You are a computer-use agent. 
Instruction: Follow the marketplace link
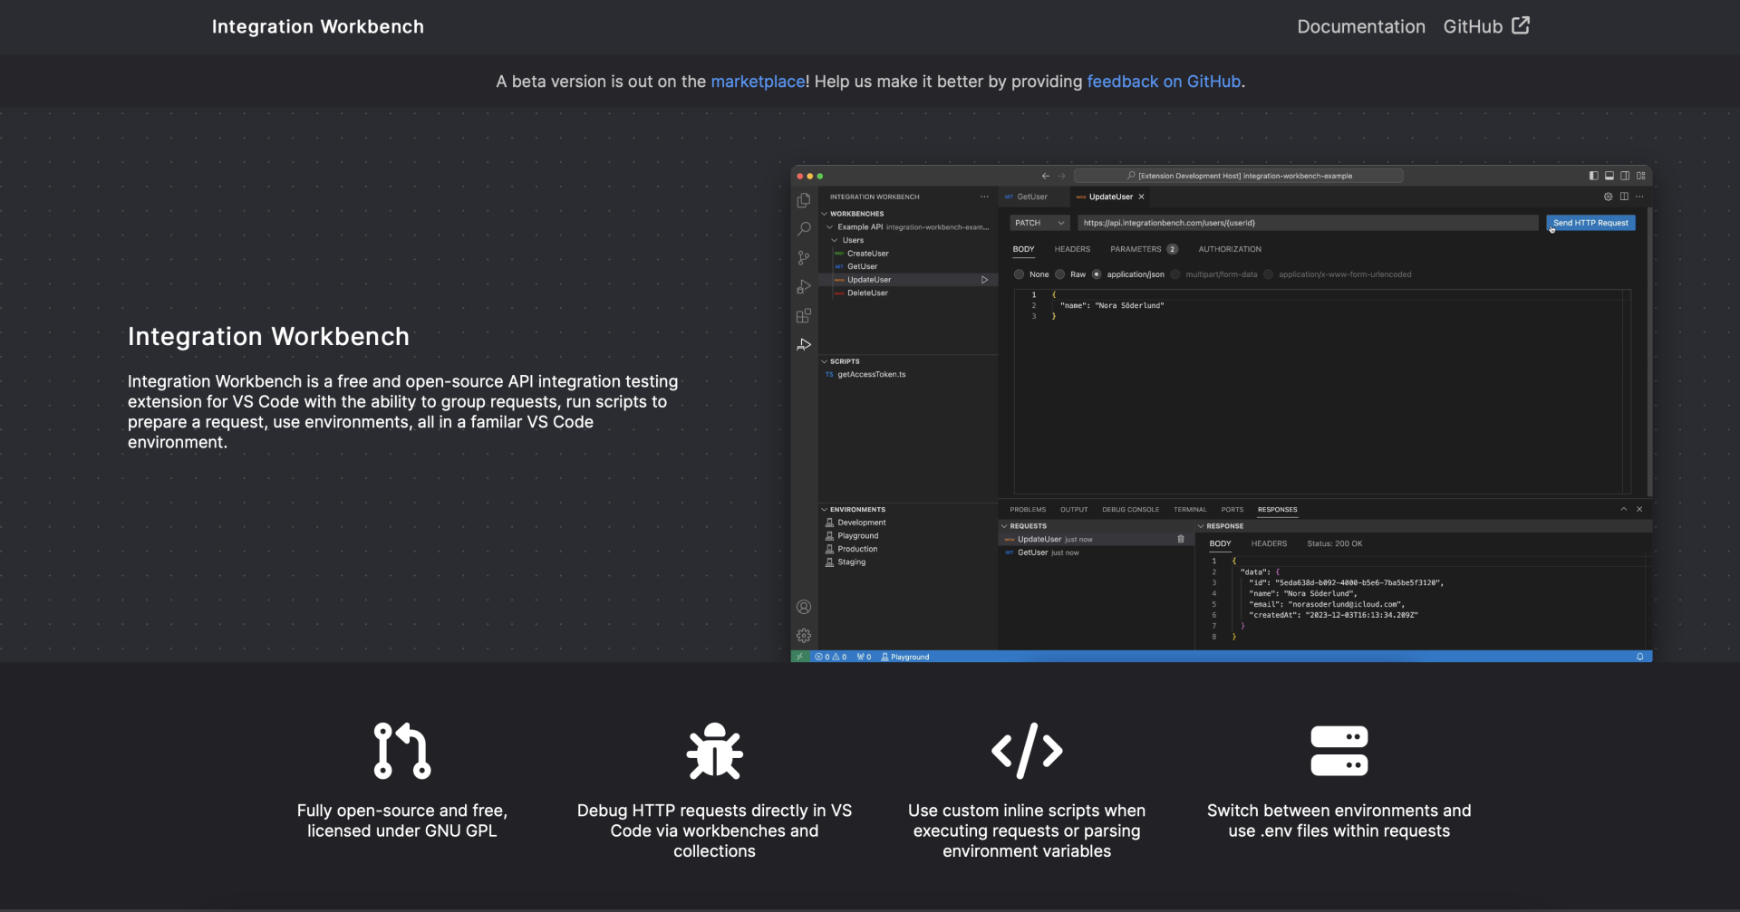pyautogui.click(x=758, y=82)
